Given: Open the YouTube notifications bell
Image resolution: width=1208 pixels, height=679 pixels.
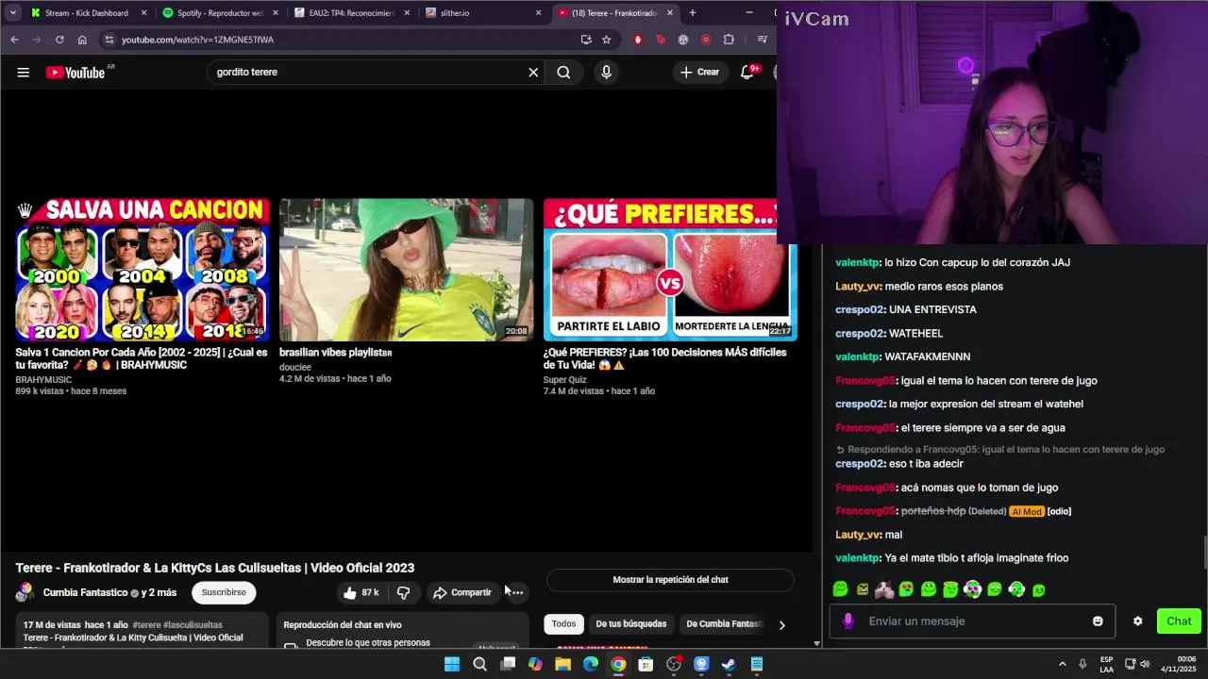Looking at the screenshot, I should 747,72.
